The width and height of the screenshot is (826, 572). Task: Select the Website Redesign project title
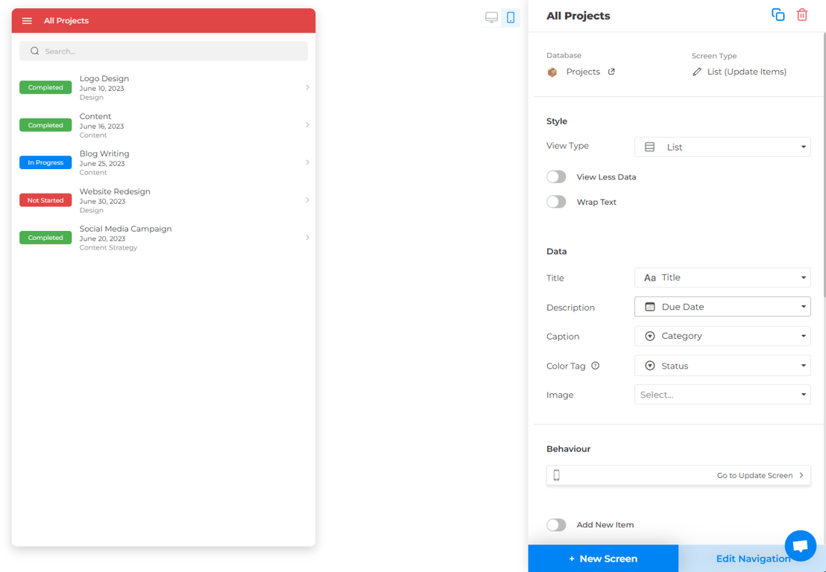point(115,191)
